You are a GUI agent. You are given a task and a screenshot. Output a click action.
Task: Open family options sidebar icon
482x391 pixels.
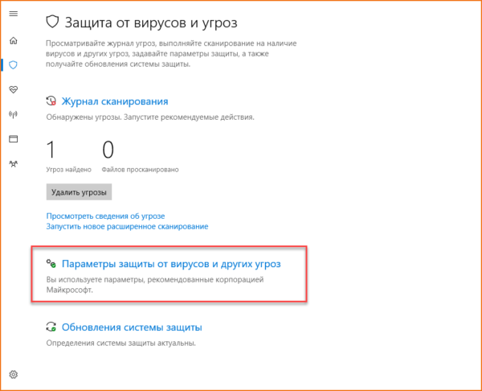click(x=13, y=163)
